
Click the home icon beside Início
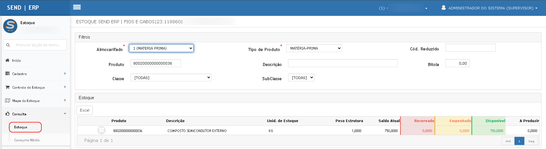click(x=7, y=60)
